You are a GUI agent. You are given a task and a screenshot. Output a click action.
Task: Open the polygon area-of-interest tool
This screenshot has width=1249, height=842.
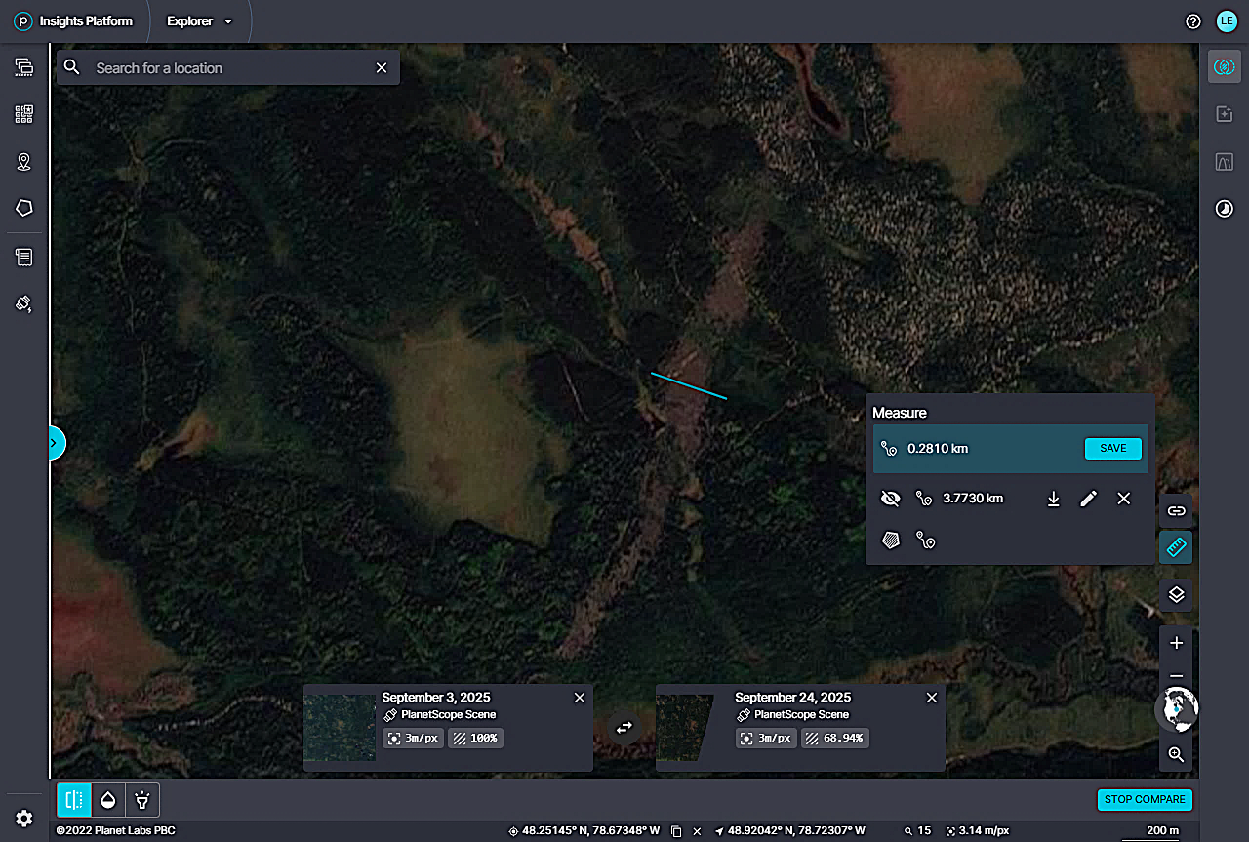coord(24,208)
